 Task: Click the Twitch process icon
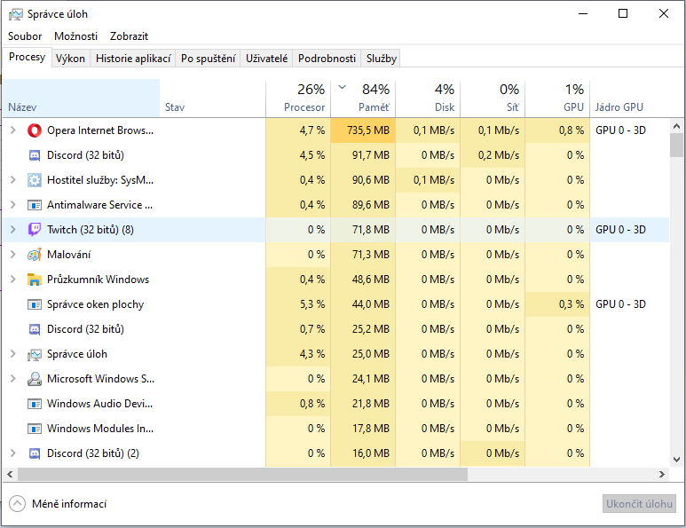[35, 230]
